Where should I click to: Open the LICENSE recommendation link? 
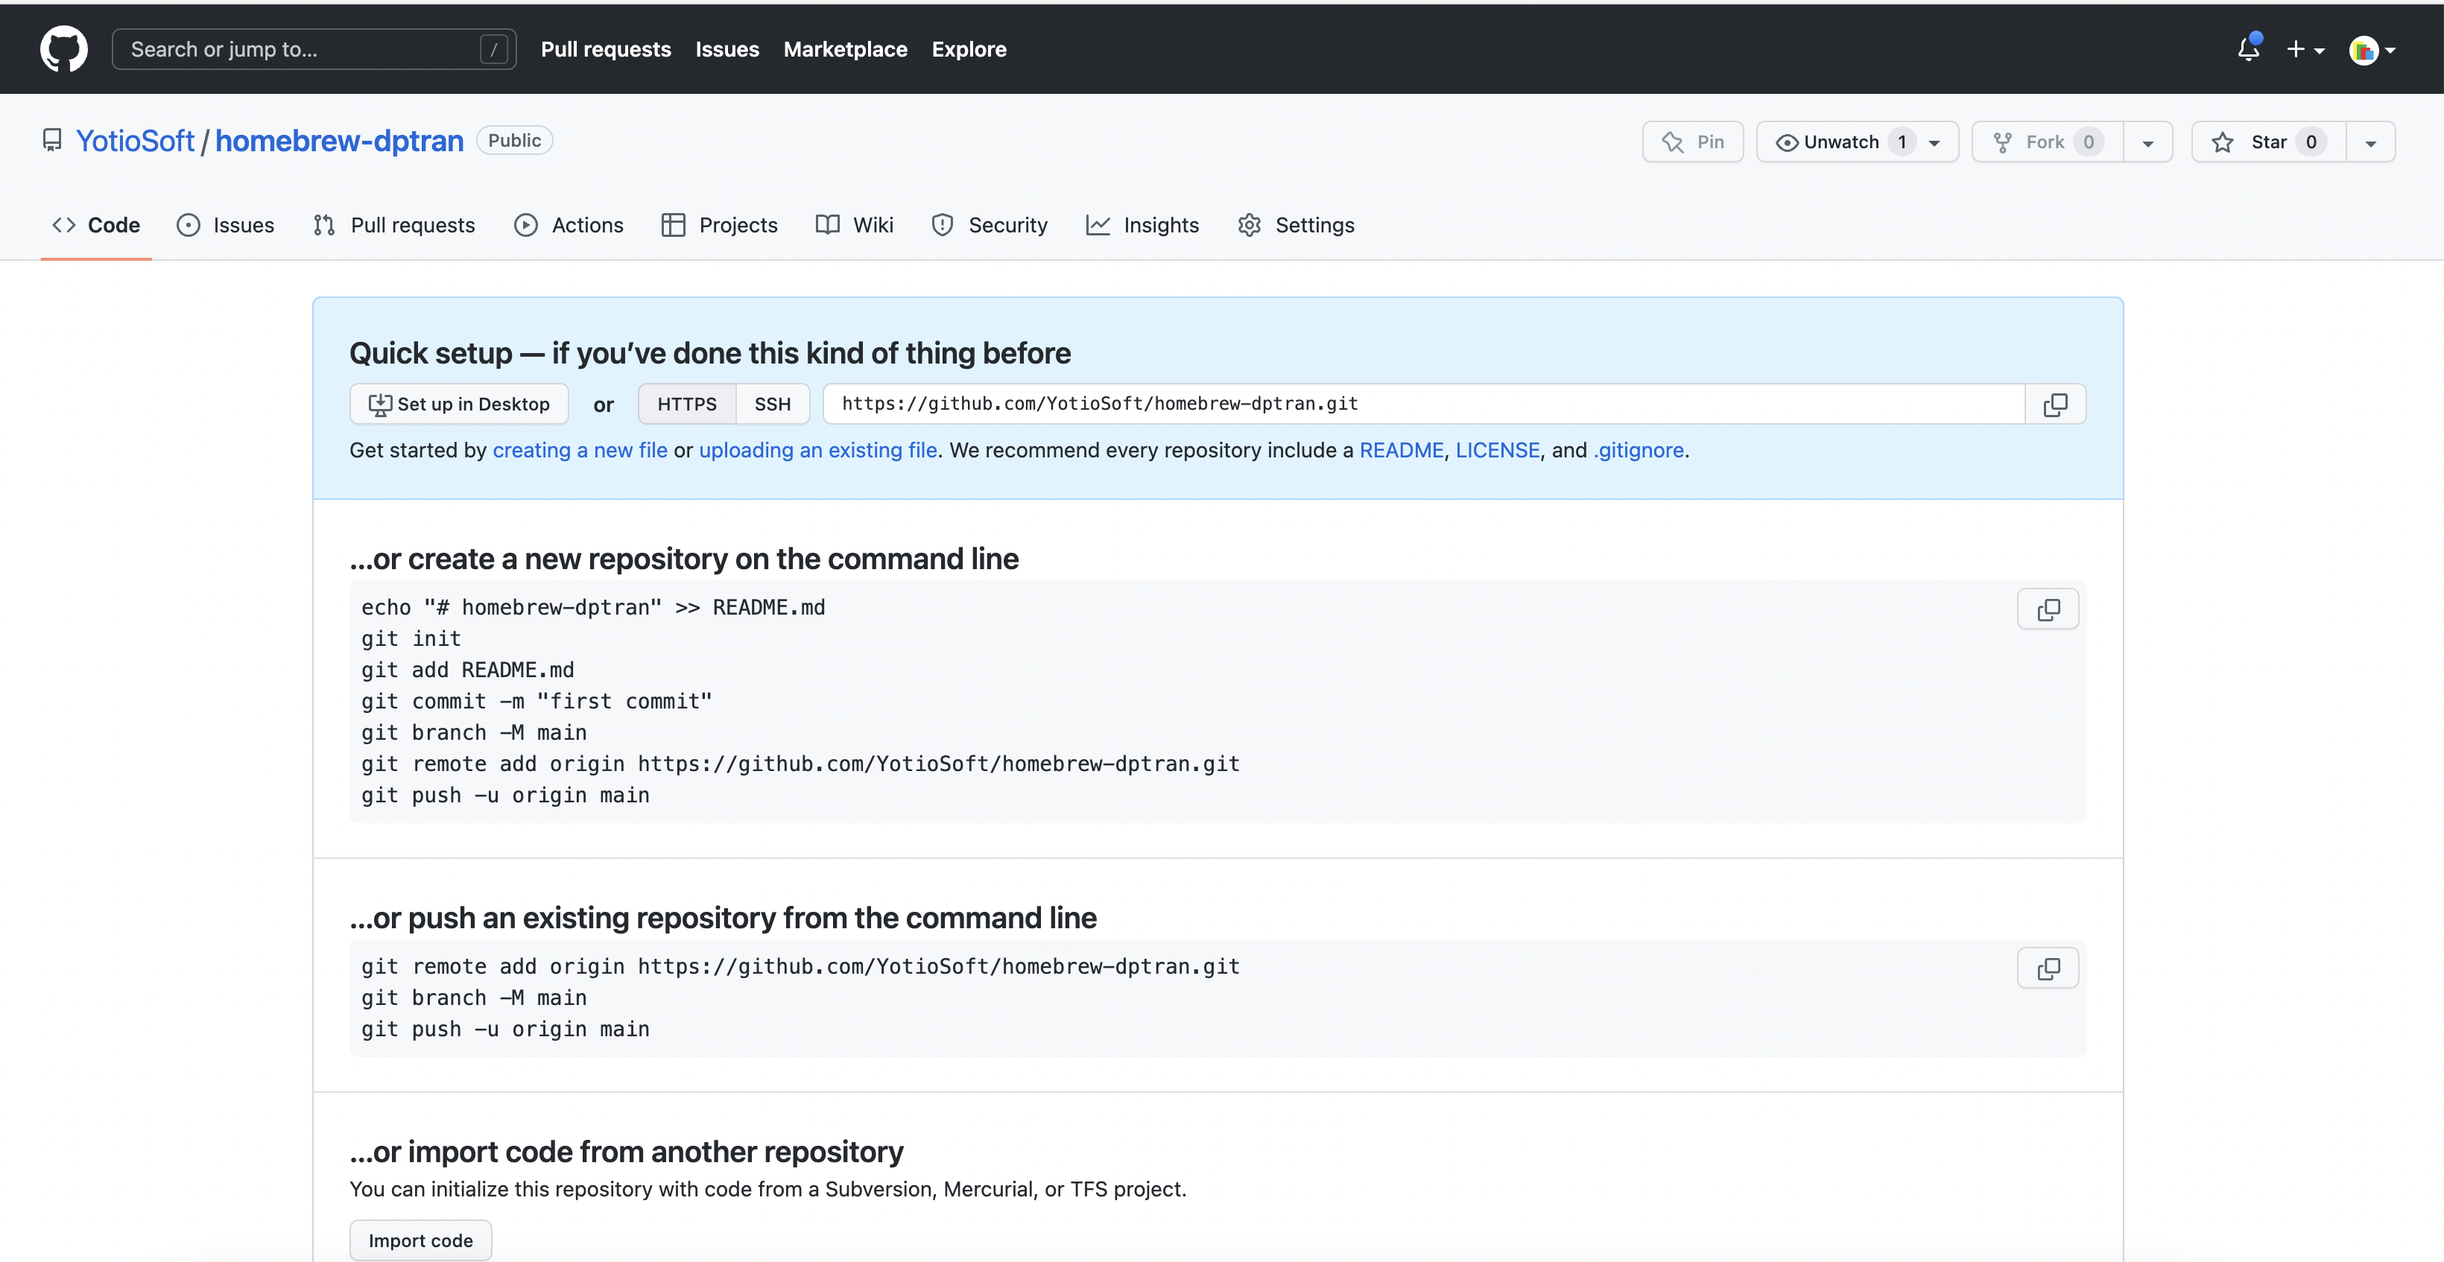[1497, 450]
